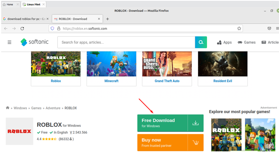Click the Roblox popular games ad image

pos(226,135)
